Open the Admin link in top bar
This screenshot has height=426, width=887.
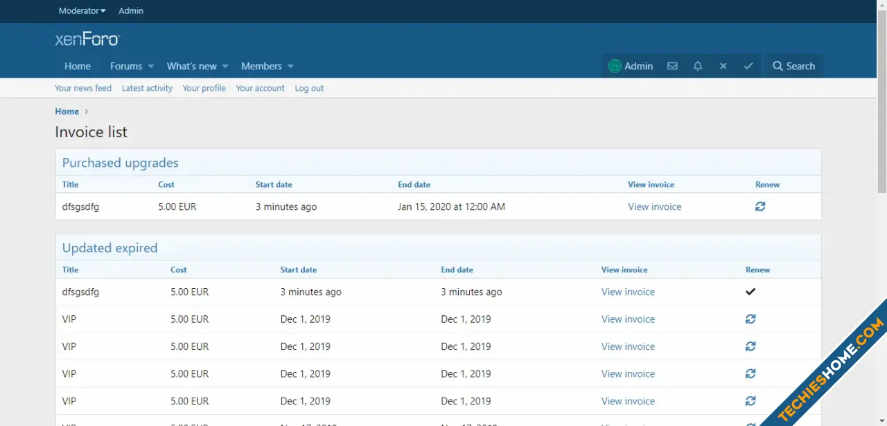(x=131, y=11)
